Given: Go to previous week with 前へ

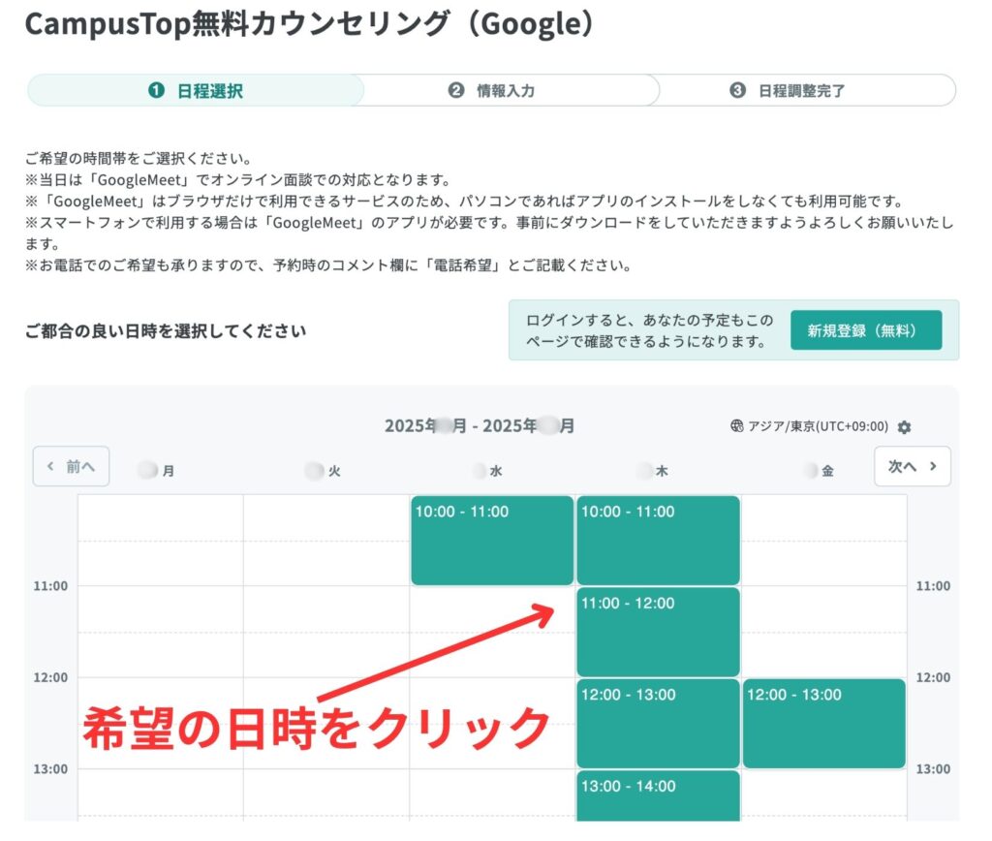Looking at the screenshot, I should pyautogui.click(x=71, y=466).
